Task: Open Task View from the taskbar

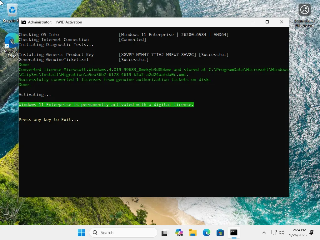Action: pos(165,232)
